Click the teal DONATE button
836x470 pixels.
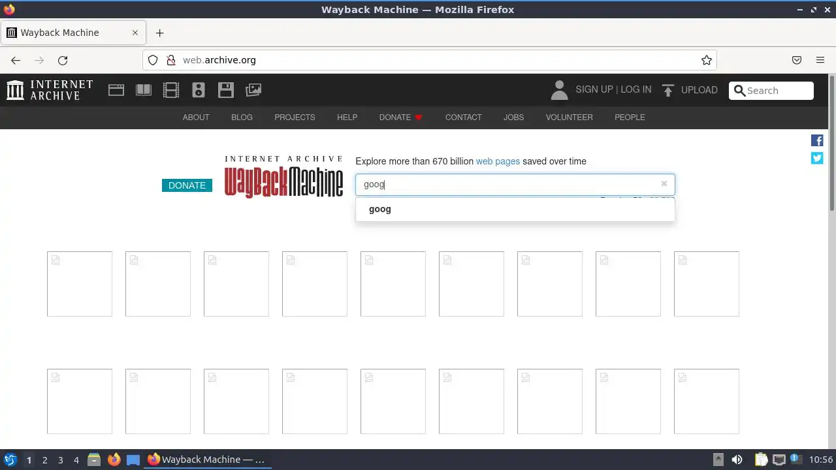(x=187, y=185)
